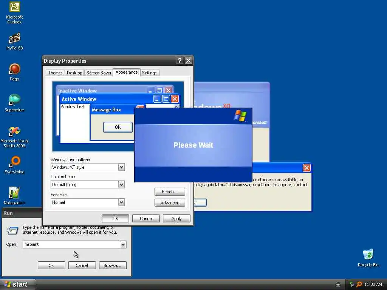The image size is (387, 290).
Task: Select the Supermium desktop icon
Action: tap(14, 103)
